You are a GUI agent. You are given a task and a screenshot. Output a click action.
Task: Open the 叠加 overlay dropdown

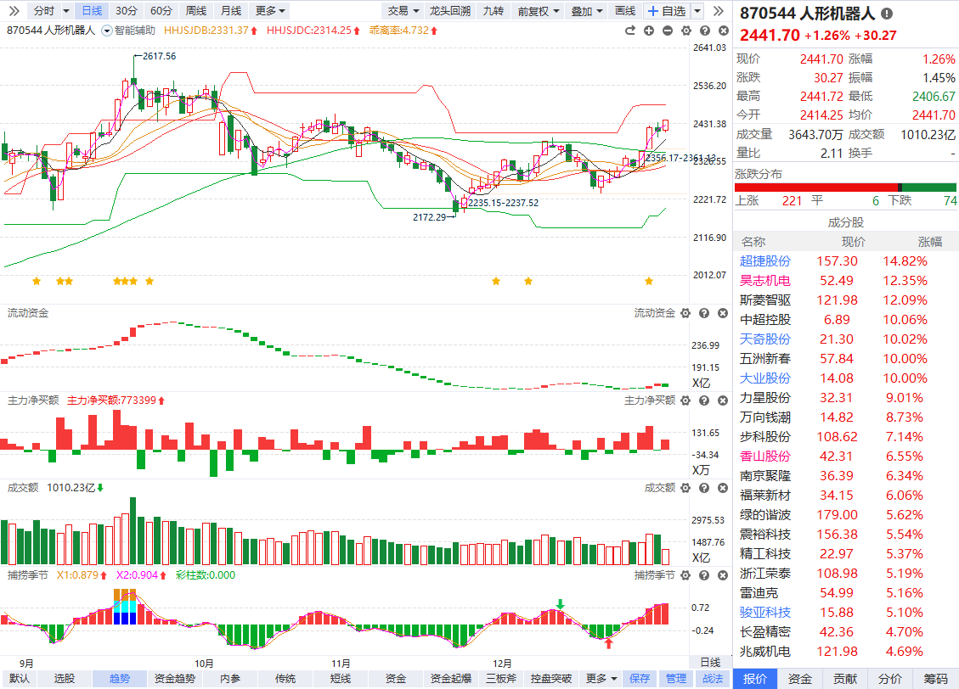coord(588,11)
